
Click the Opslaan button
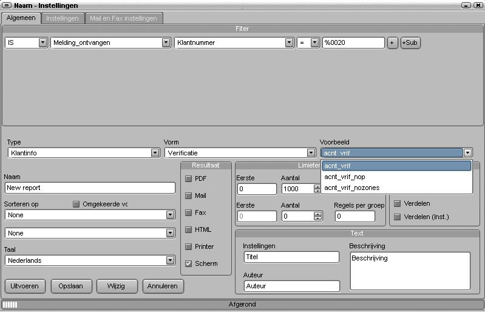[71, 286]
